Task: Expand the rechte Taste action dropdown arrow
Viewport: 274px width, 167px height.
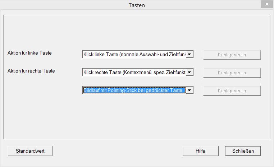Action: click(x=190, y=73)
